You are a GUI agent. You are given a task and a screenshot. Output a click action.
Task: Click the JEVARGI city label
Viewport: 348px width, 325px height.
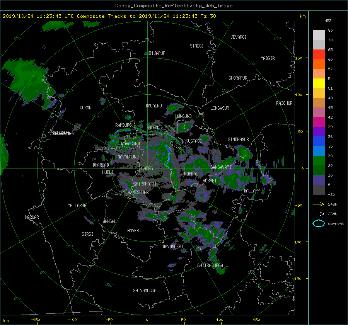(239, 37)
